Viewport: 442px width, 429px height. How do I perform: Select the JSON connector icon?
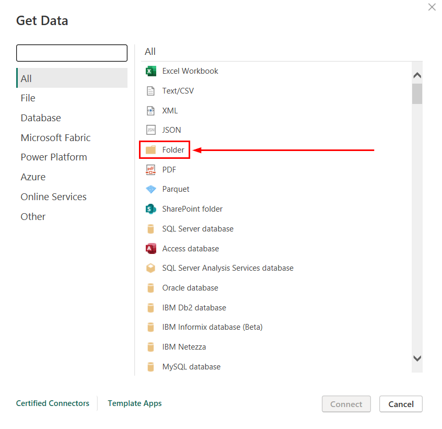tap(151, 130)
